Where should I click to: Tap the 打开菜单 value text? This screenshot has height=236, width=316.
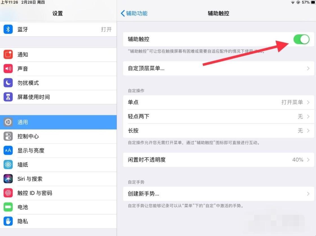(x=292, y=102)
